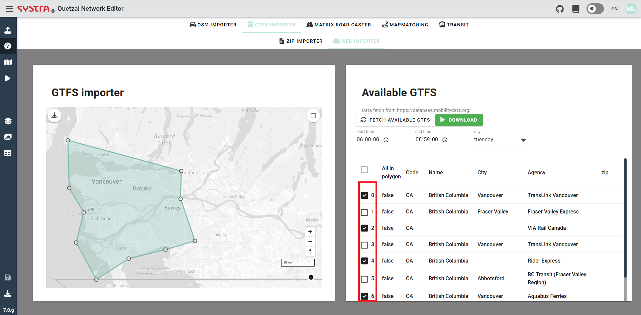Image resolution: width=641 pixels, height=315 pixels.
Task: Click the save disk icon in sidebar
Action: (x=8, y=277)
